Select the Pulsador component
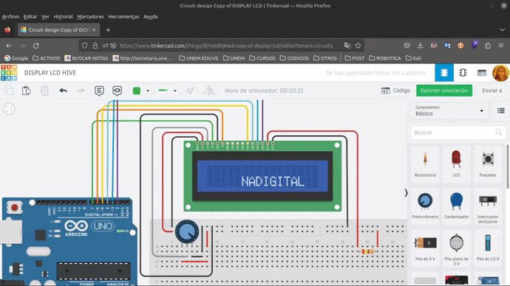Viewport: 510px width, 286px height. click(x=488, y=165)
